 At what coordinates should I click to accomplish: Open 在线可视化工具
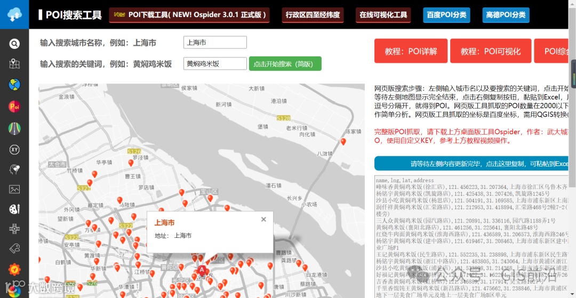[x=383, y=15]
